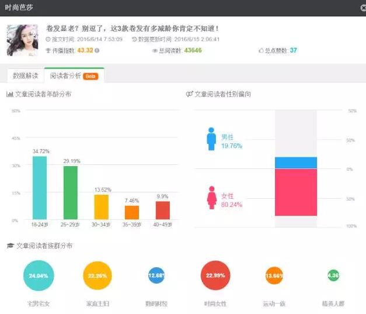Select the 阅读者分析 Beta tab
366x314 pixels.
(73, 76)
